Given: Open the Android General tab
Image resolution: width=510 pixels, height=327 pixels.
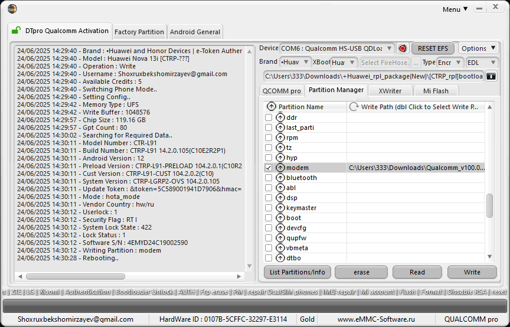Looking at the screenshot, I should pyautogui.click(x=195, y=32).
